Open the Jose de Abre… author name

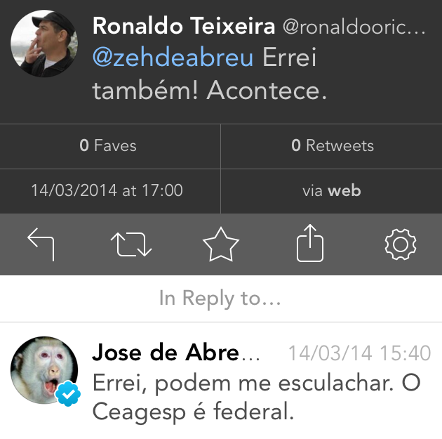pyautogui.click(x=175, y=352)
